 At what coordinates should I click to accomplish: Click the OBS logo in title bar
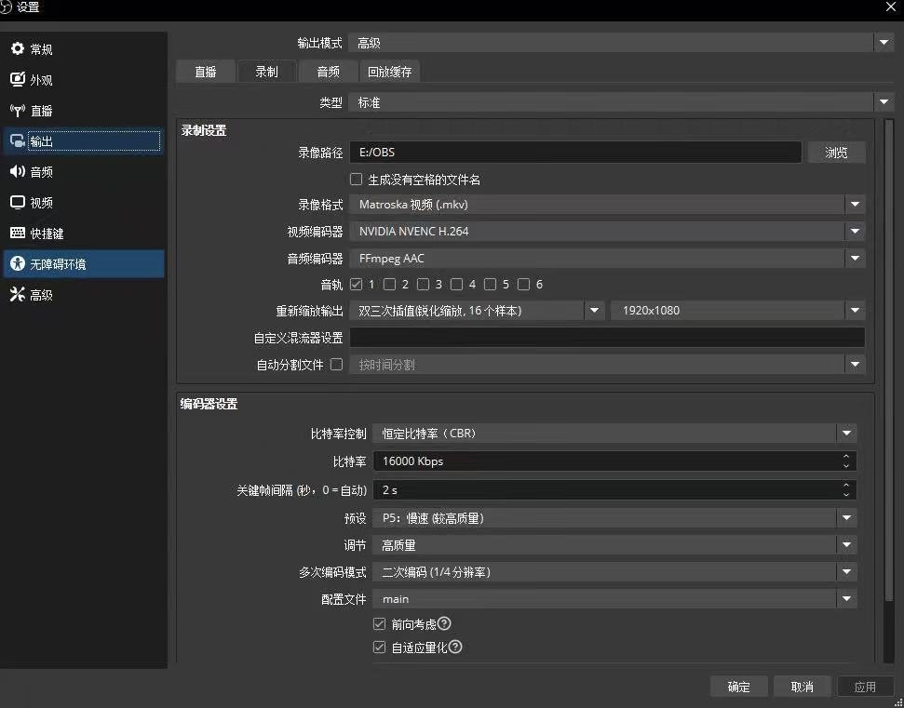point(6,7)
